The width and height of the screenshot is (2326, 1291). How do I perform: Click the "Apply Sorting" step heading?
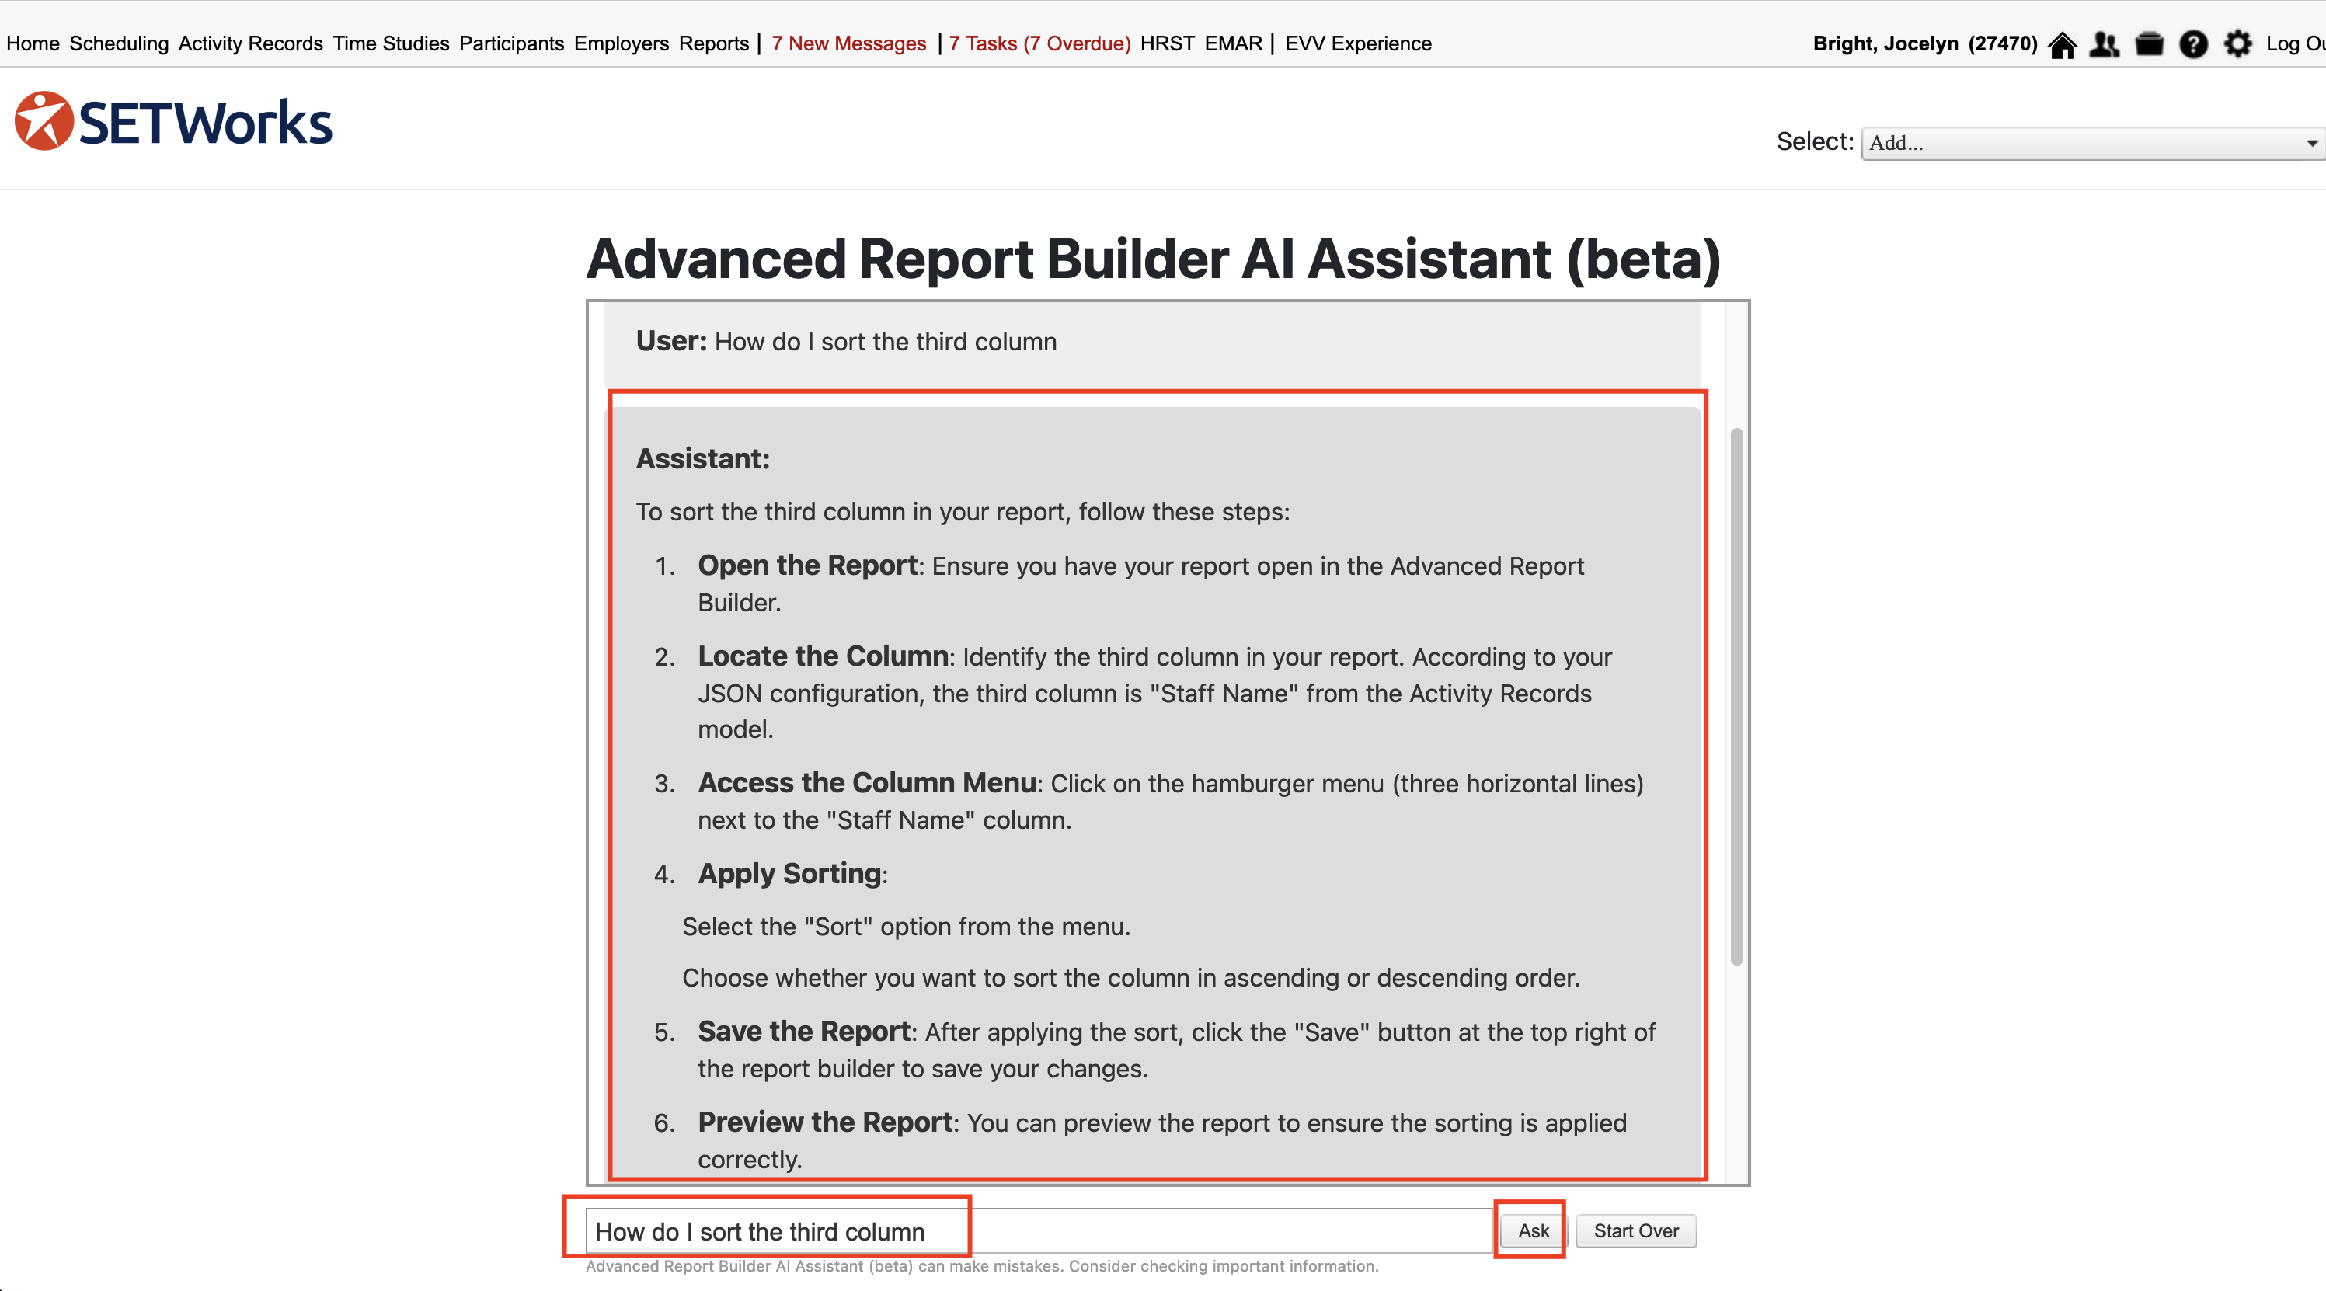click(x=792, y=873)
